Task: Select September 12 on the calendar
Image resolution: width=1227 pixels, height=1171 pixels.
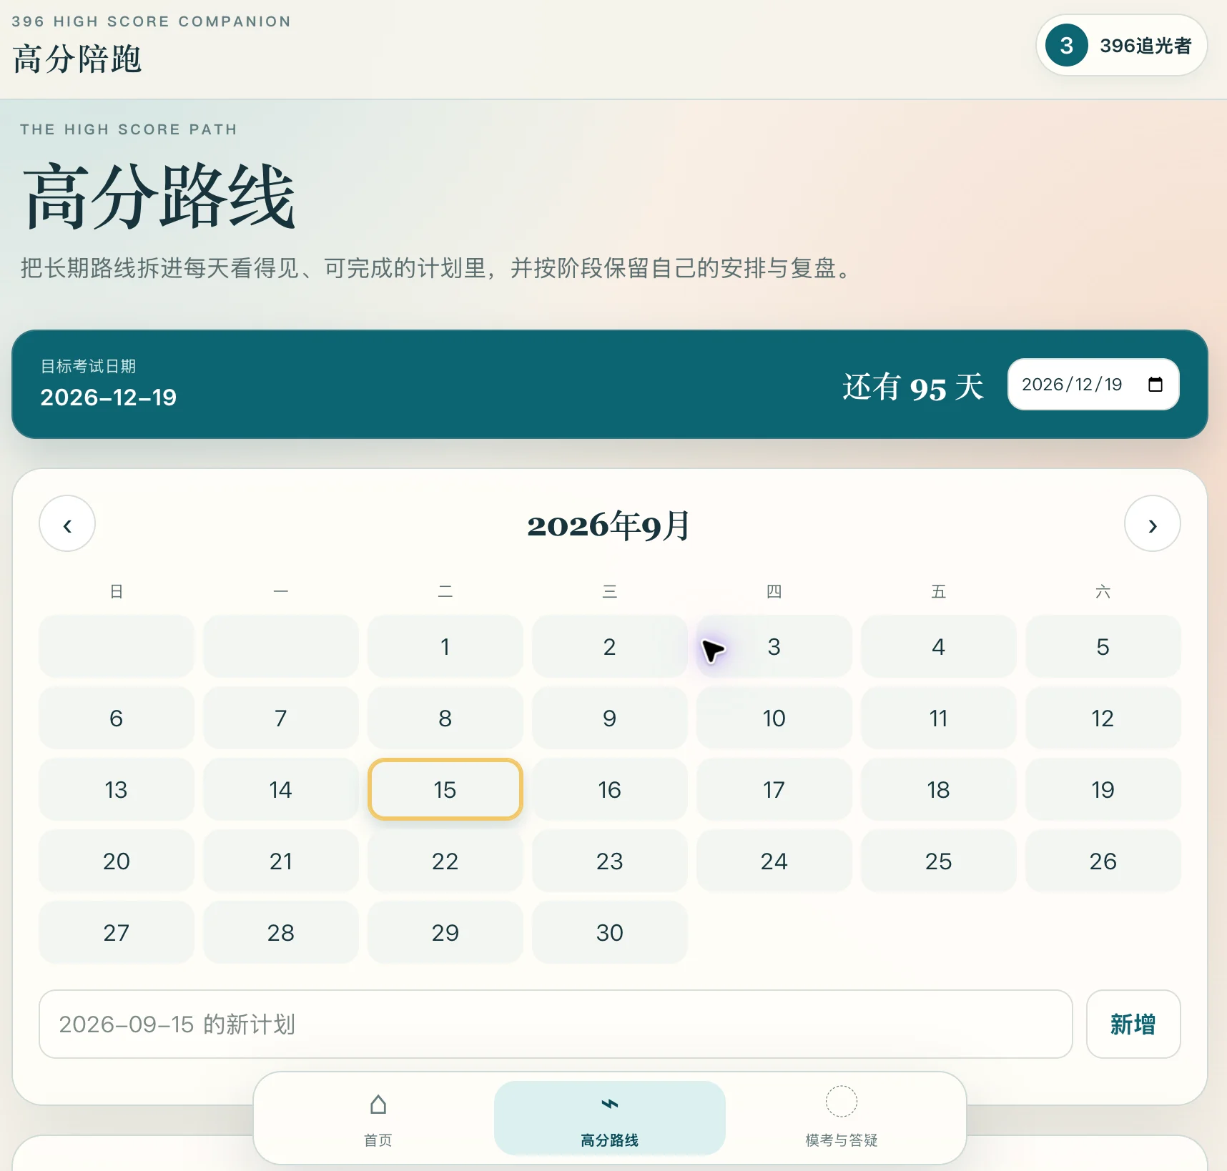Action: [x=1103, y=718]
